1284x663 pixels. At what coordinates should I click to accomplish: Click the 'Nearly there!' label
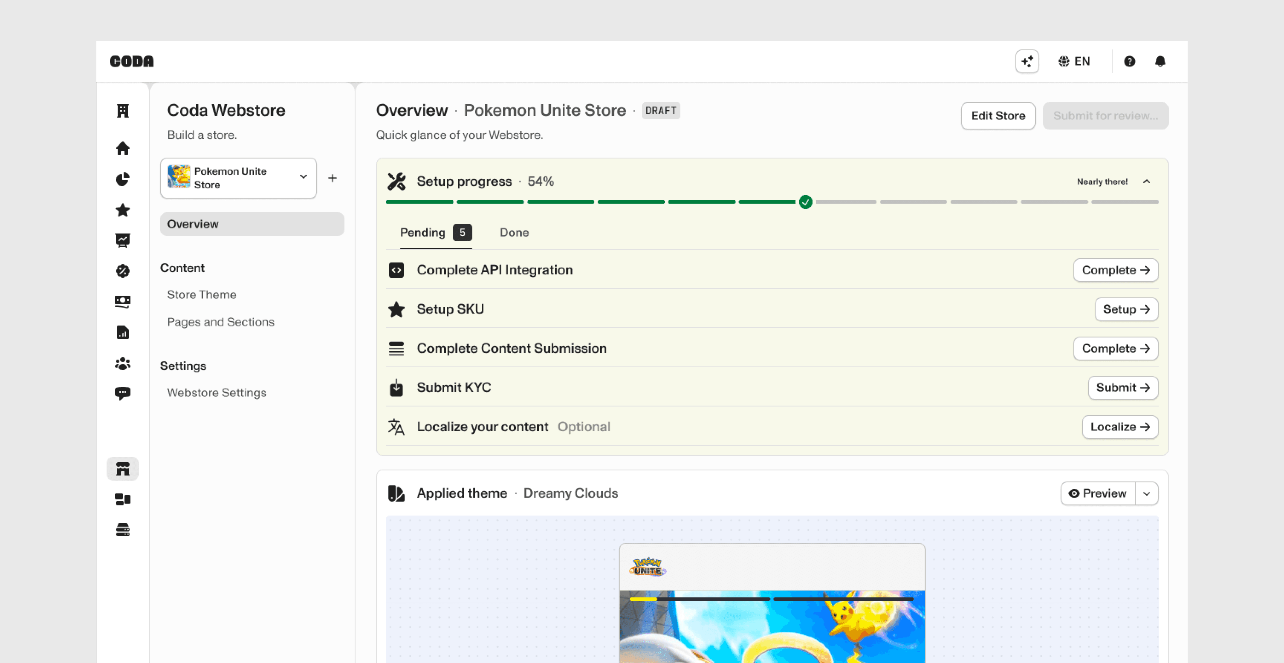(1102, 182)
